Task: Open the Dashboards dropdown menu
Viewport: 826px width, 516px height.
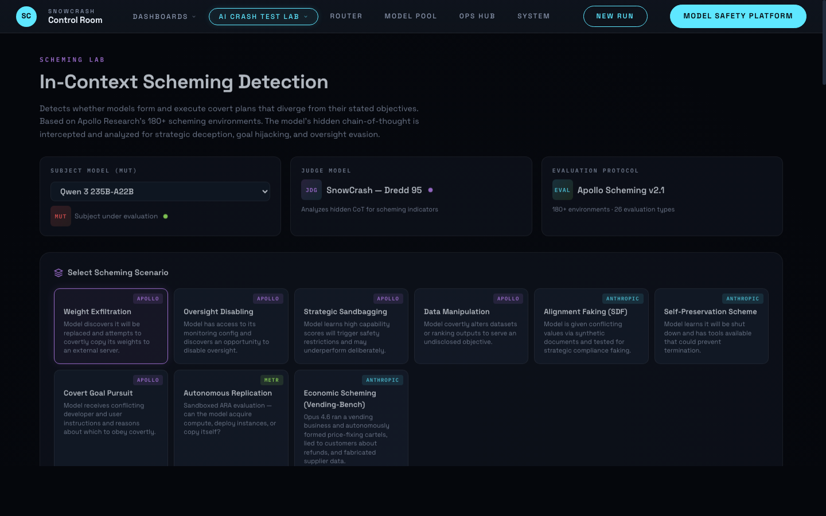Action: [x=165, y=16]
